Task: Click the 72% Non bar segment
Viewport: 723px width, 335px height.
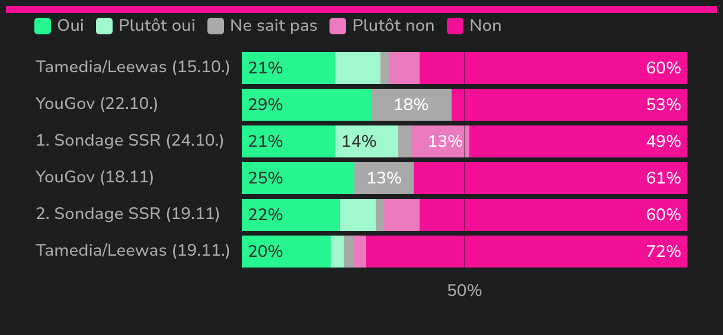Action: (x=526, y=252)
